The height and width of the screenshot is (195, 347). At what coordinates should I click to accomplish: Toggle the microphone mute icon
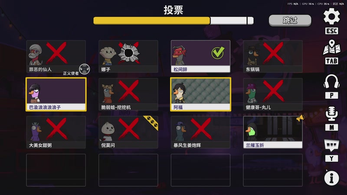[331, 114]
